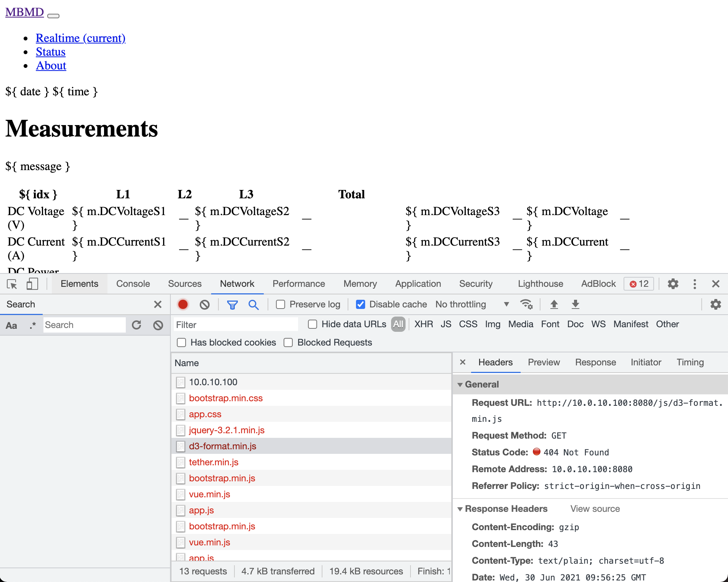
Task: Open network search with the magnifier icon
Action: point(253,304)
